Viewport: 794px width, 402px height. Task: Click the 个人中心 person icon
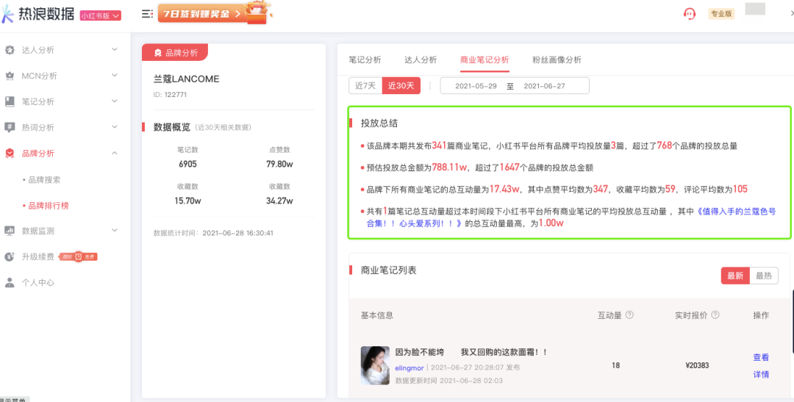10,282
